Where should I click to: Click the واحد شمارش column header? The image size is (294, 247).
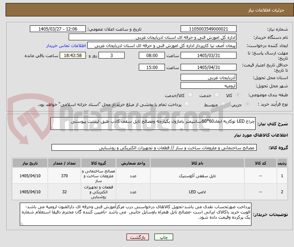[x=133, y=163]
